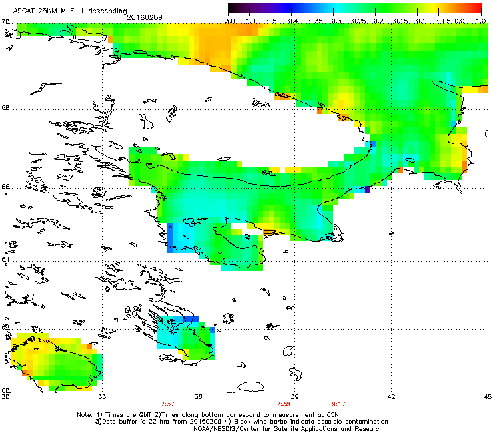
Task: Click the date label '20160209' below the title
Action: 145,17
